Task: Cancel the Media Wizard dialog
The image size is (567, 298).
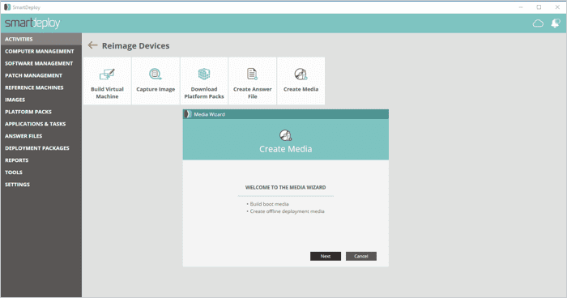Action: coord(361,256)
